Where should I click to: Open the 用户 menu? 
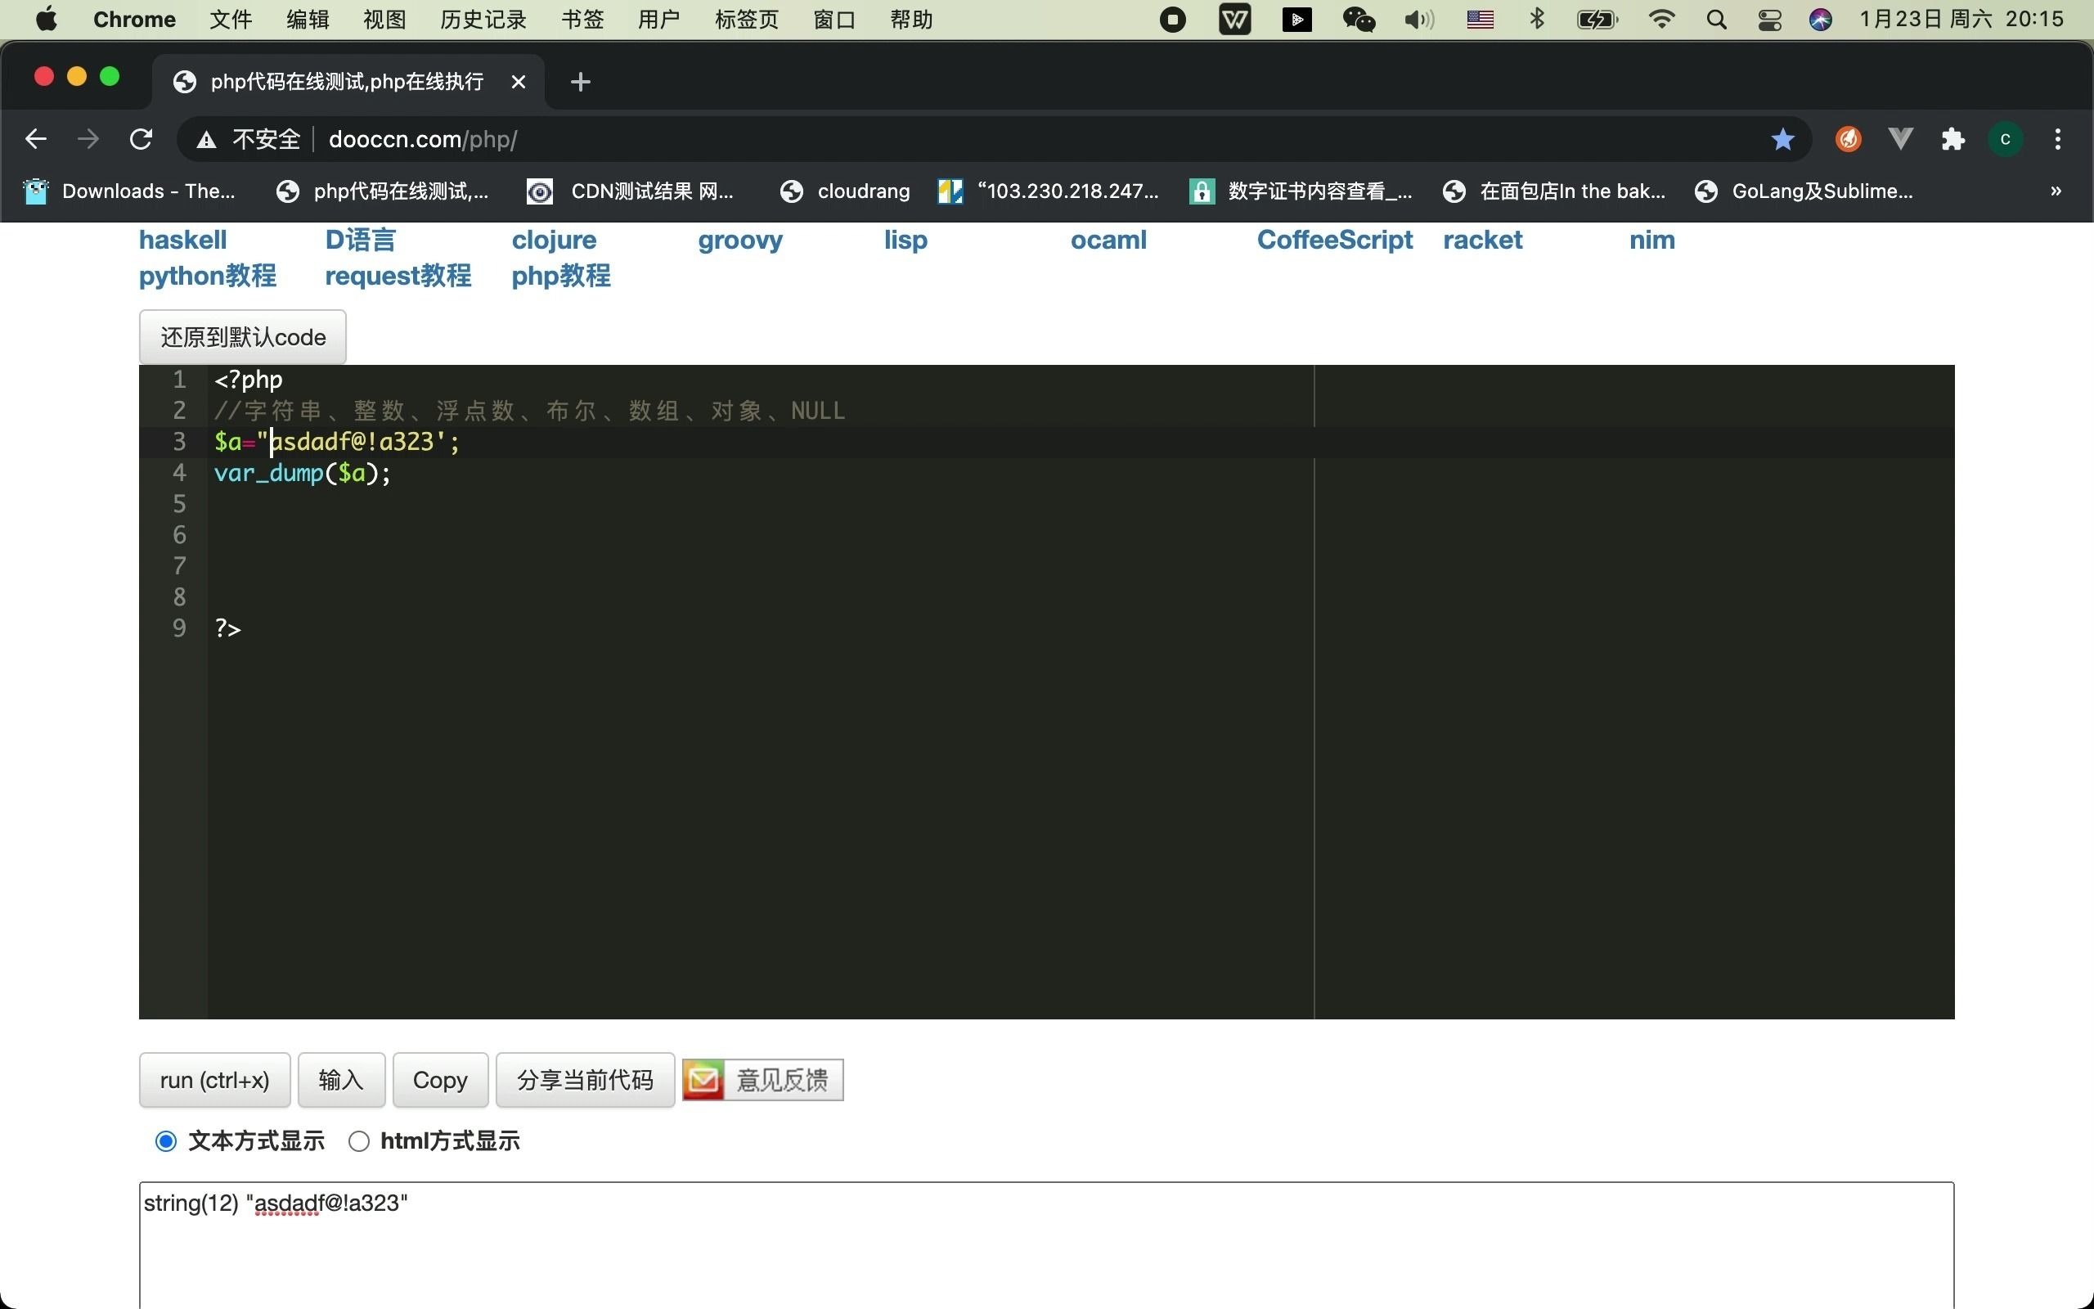pyautogui.click(x=658, y=19)
